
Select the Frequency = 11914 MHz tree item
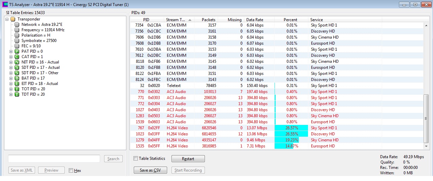tap(43, 30)
